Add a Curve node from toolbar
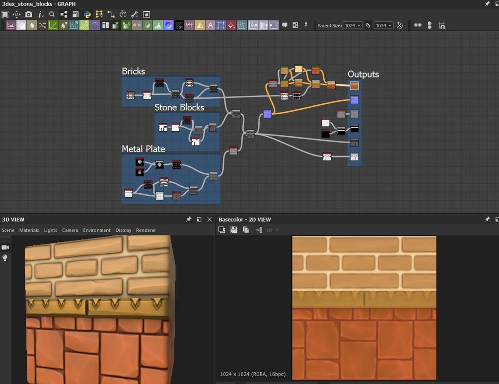The height and width of the screenshot is (384, 499). [x=53, y=25]
